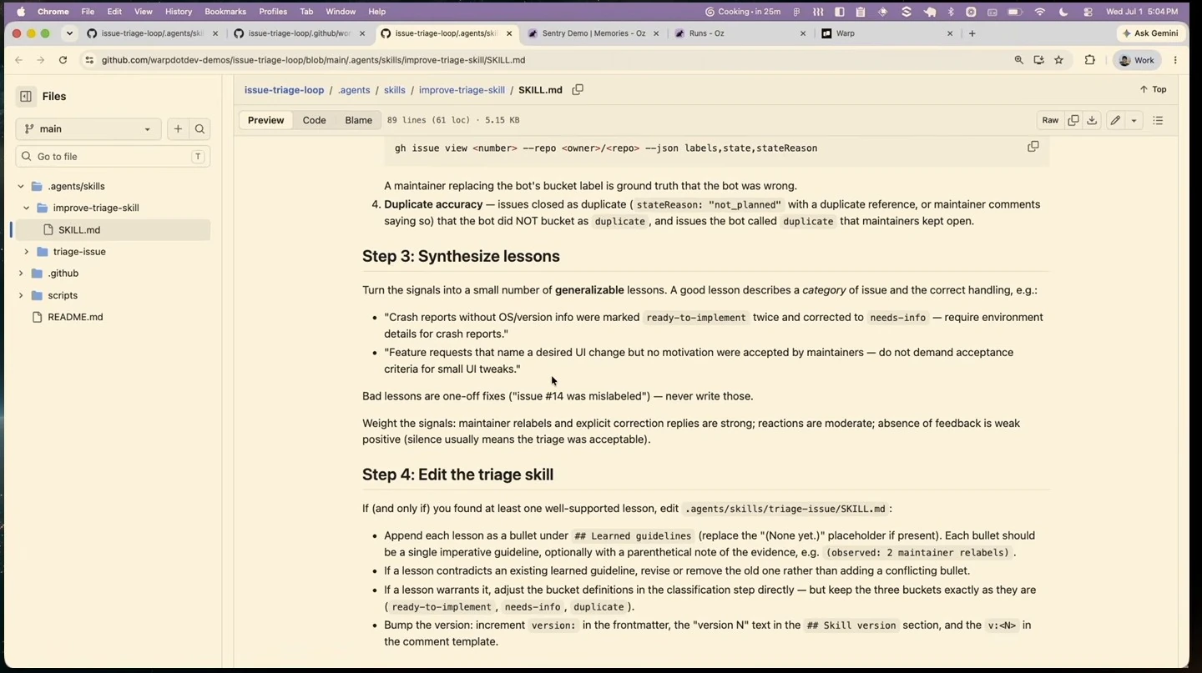Open zoom magnifier in the address bar
The width and height of the screenshot is (1202, 673).
click(x=1018, y=60)
